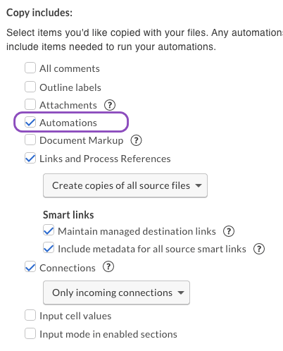
Task: Check the Outline labels option
Action: point(30,87)
